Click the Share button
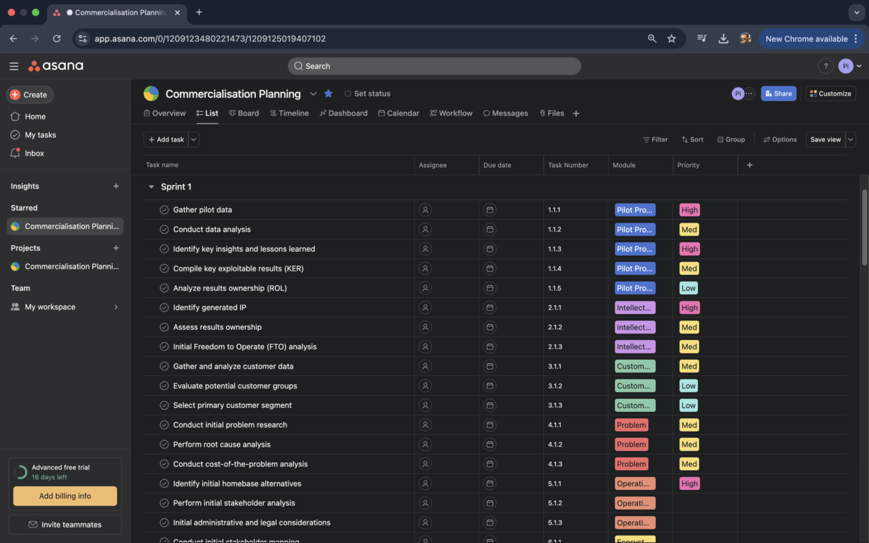 pyautogui.click(x=778, y=94)
